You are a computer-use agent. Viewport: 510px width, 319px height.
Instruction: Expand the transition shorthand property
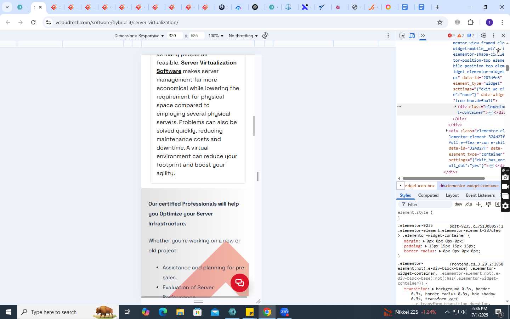point(433,289)
